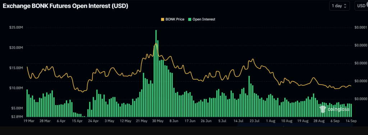Click the yellow BONK Price legend swatch
Viewport: 368px width, 135px height.
tap(162, 19)
